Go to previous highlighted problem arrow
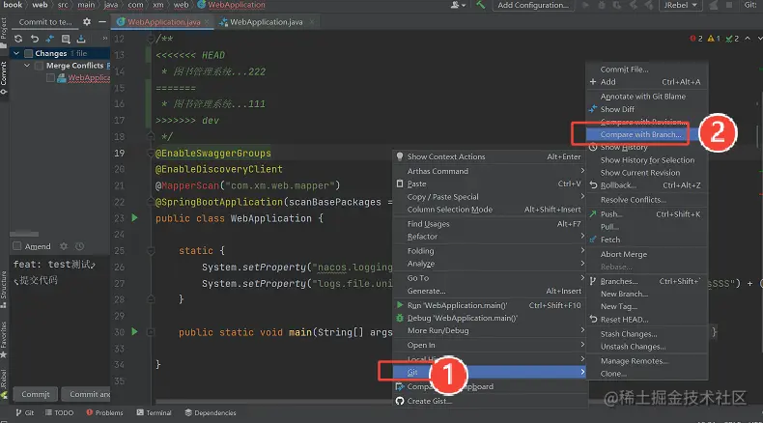 (748, 39)
